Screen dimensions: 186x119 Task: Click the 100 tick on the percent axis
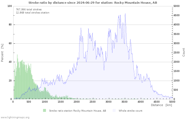[x=10, y=6]
